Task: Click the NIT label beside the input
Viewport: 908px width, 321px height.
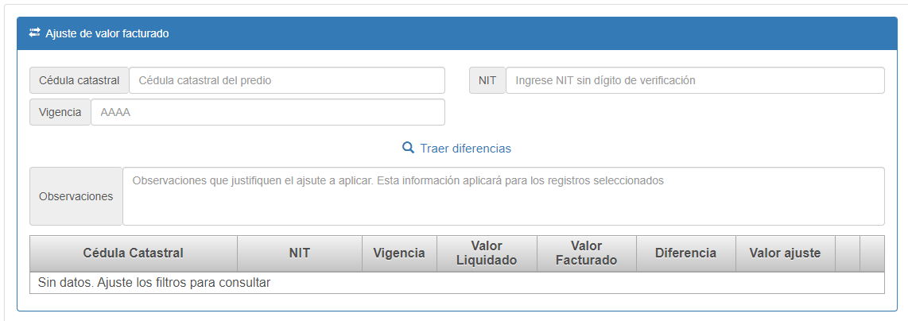Action: (487, 80)
